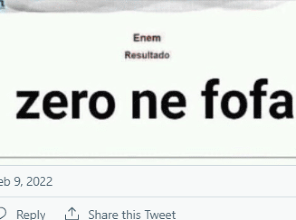Select the Share this Tweet link

point(132,214)
